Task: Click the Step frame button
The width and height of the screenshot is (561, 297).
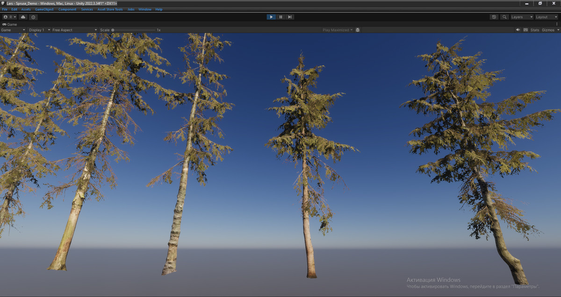Action: [290, 17]
